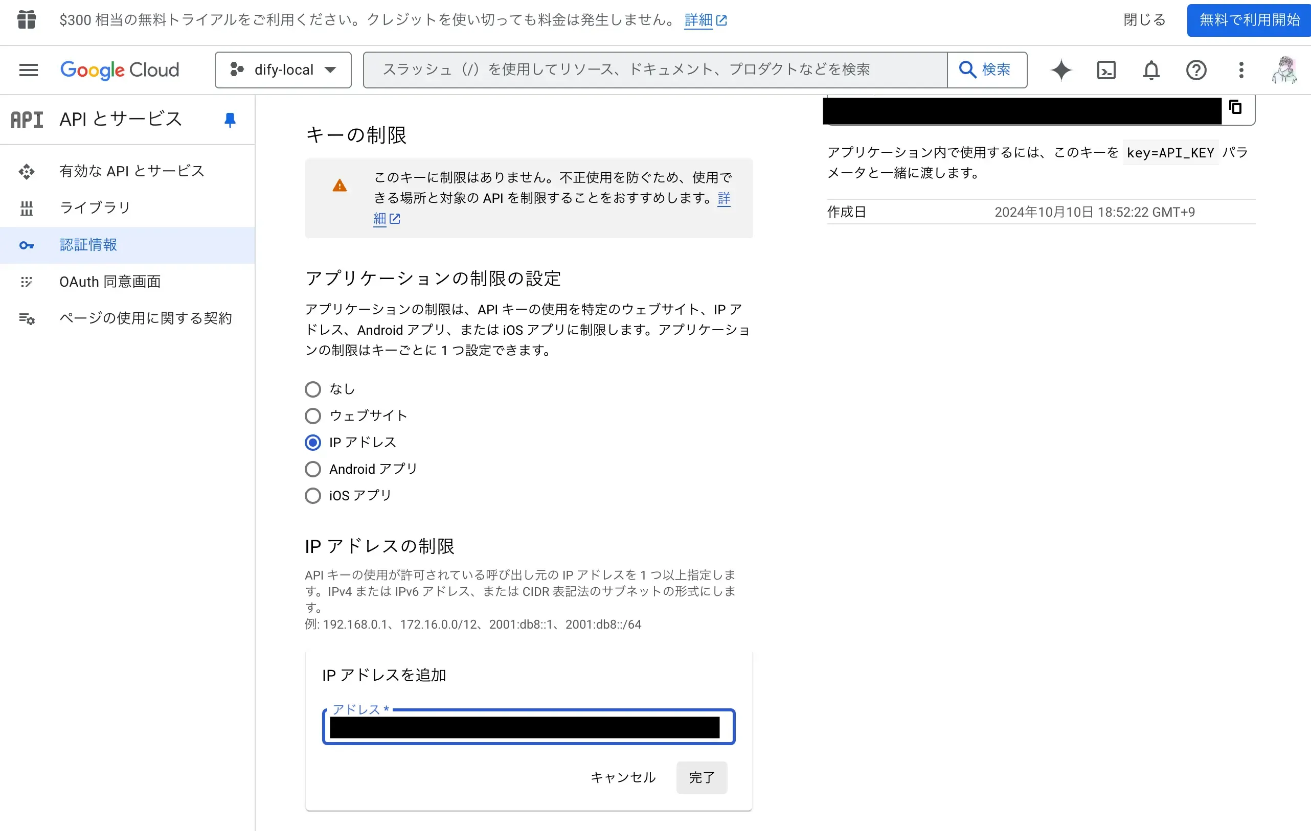This screenshot has width=1311, height=831.
Task: Click the redacted API key field
Action: 1023,111
